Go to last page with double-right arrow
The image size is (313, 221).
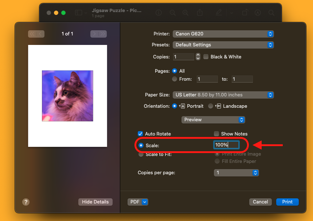coord(103,34)
